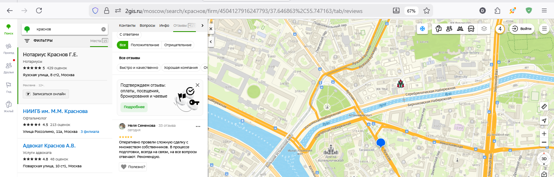Dismiss the Подтверждаем отзывы banner
This screenshot has height=177, width=554.
point(197,85)
